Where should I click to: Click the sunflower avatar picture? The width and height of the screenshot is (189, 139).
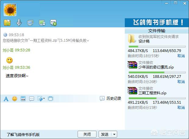[10, 10]
